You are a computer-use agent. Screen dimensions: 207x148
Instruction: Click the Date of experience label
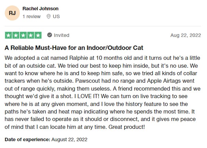pyautogui.click(x=27, y=139)
